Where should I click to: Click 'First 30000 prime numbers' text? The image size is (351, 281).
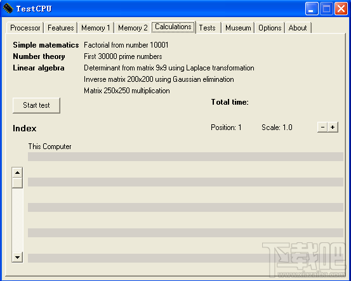point(123,56)
